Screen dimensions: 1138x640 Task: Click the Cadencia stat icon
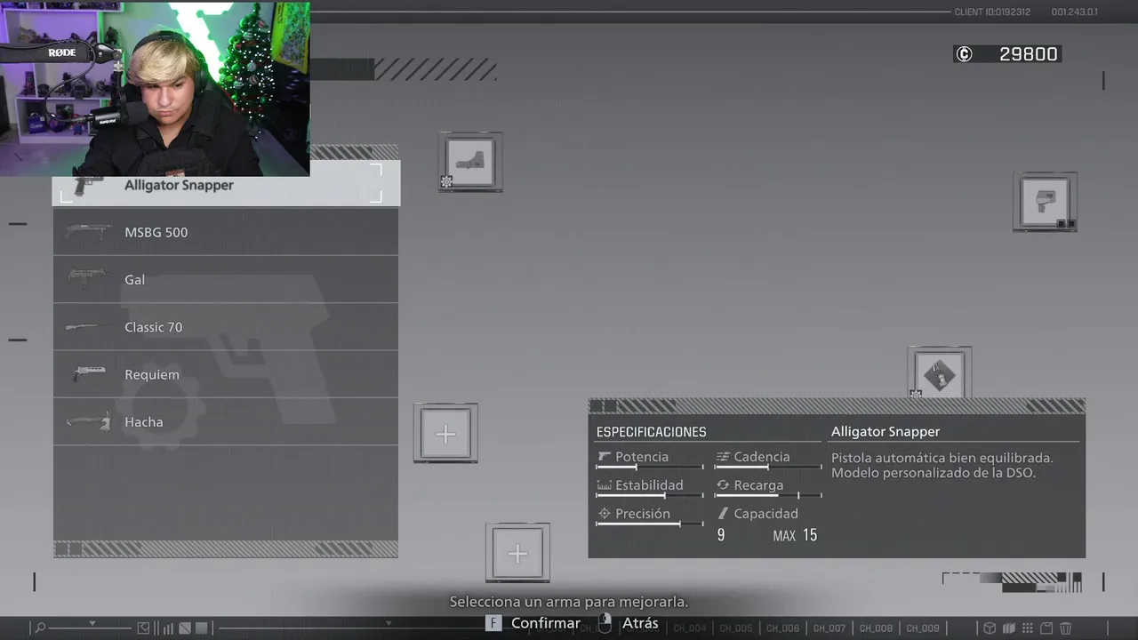[723, 457]
